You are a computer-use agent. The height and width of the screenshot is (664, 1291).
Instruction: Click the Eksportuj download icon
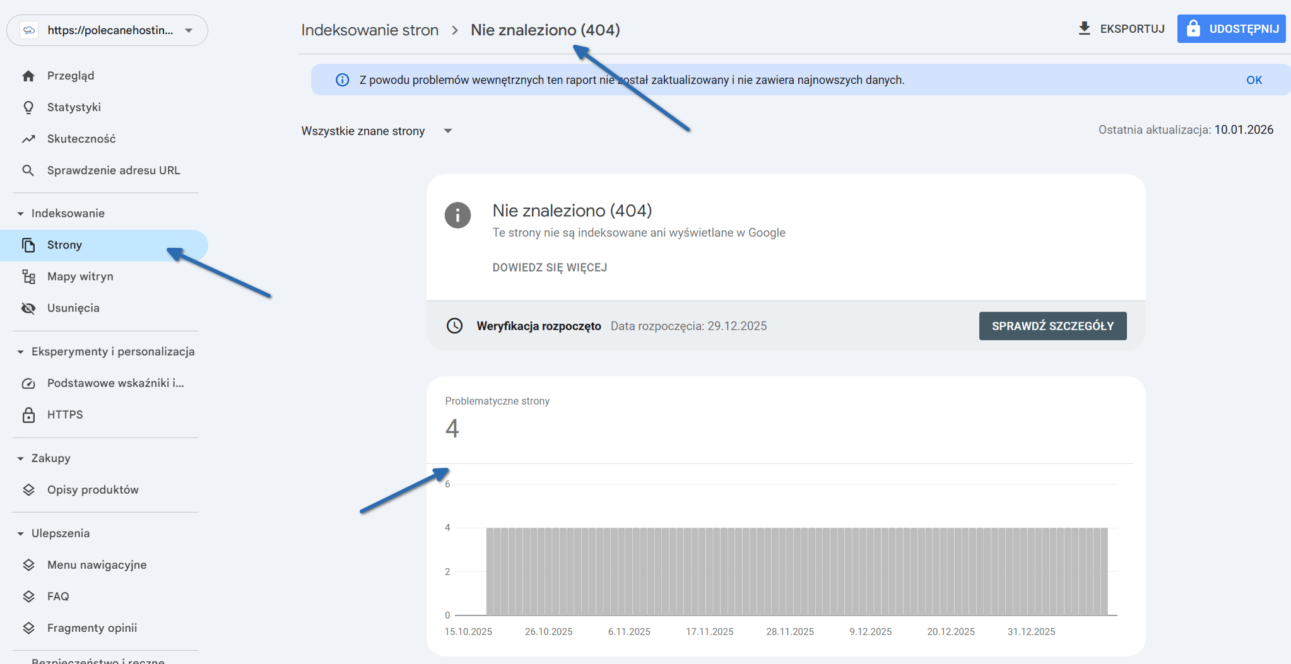coord(1085,28)
